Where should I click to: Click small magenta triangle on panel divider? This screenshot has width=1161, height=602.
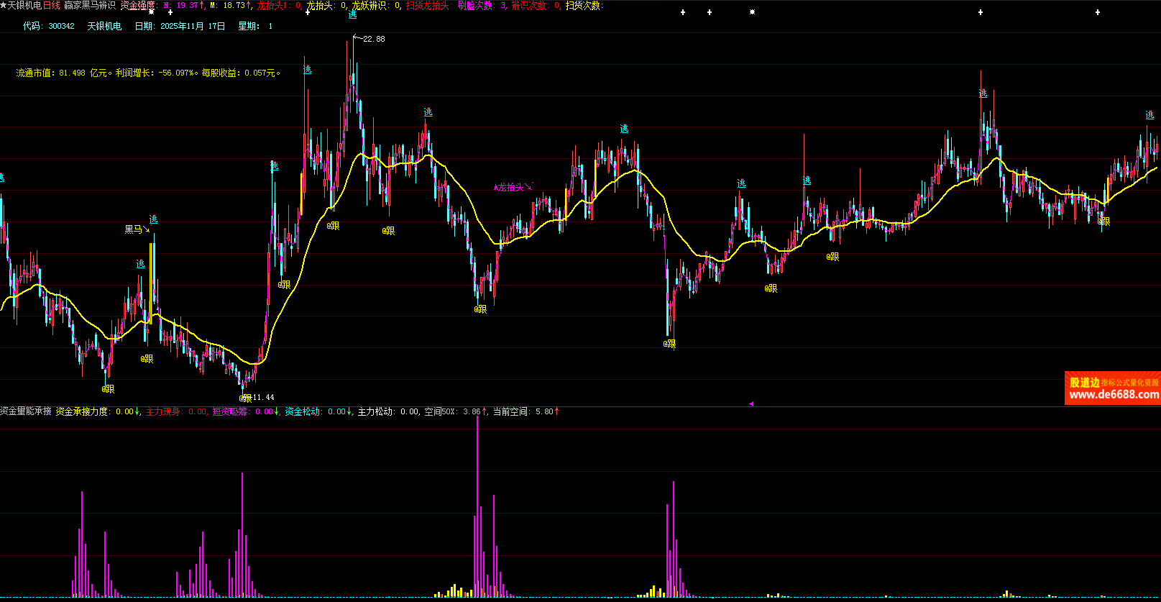click(751, 404)
